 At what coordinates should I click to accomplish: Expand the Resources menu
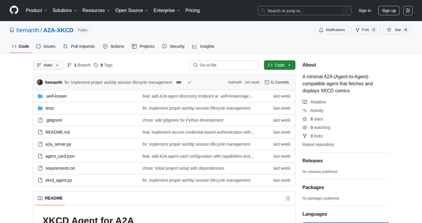point(96,10)
